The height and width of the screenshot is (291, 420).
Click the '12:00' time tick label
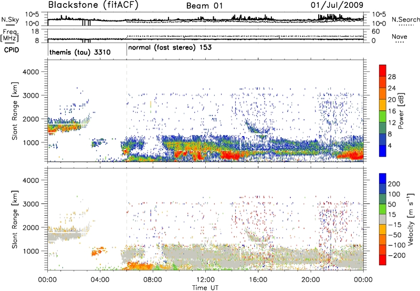tap(205, 280)
